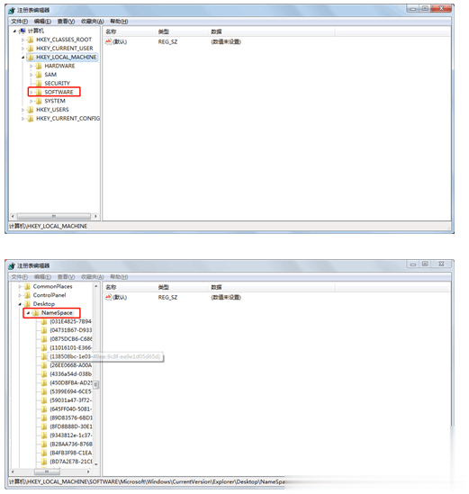Image resolution: width=469 pixels, height=494 pixels.
Task: Collapse the Desktop key in lower window
Action: pos(20,304)
